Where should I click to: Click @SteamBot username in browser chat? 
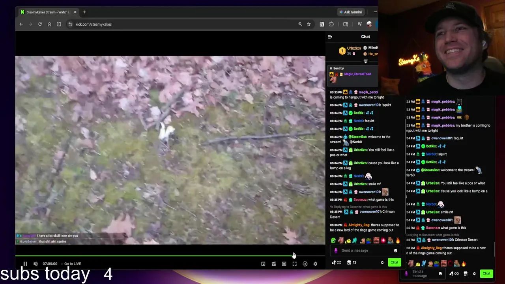(x=357, y=137)
